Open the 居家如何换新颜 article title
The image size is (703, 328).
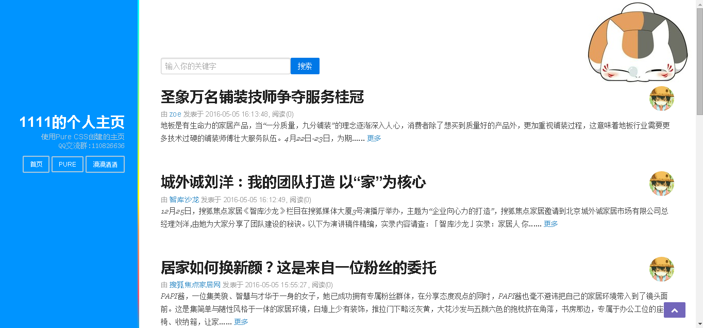(298, 268)
